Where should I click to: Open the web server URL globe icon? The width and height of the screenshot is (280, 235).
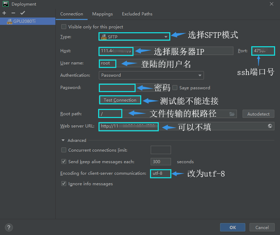coord(270,126)
